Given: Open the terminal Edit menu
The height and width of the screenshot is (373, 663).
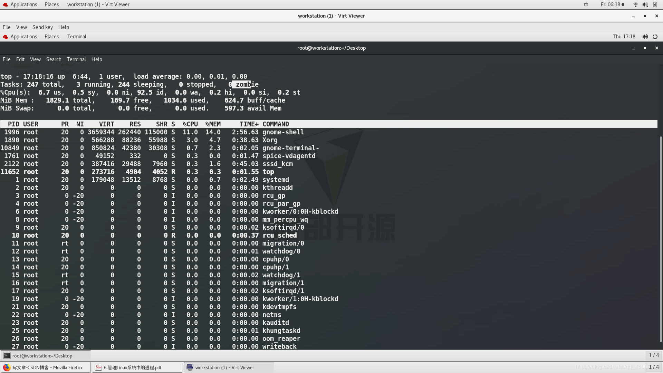Looking at the screenshot, I should 20,59.
